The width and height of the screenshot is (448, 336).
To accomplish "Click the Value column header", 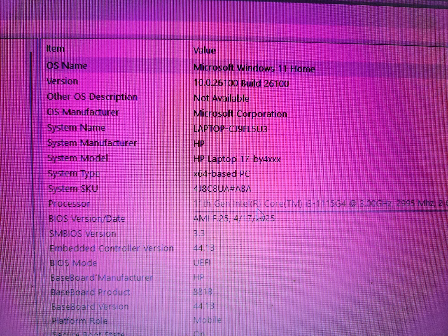I will [204, 51].
